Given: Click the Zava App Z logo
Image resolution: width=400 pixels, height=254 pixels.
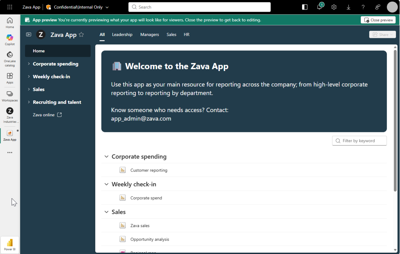Looking at the screenshot, I should coord(41,35).
